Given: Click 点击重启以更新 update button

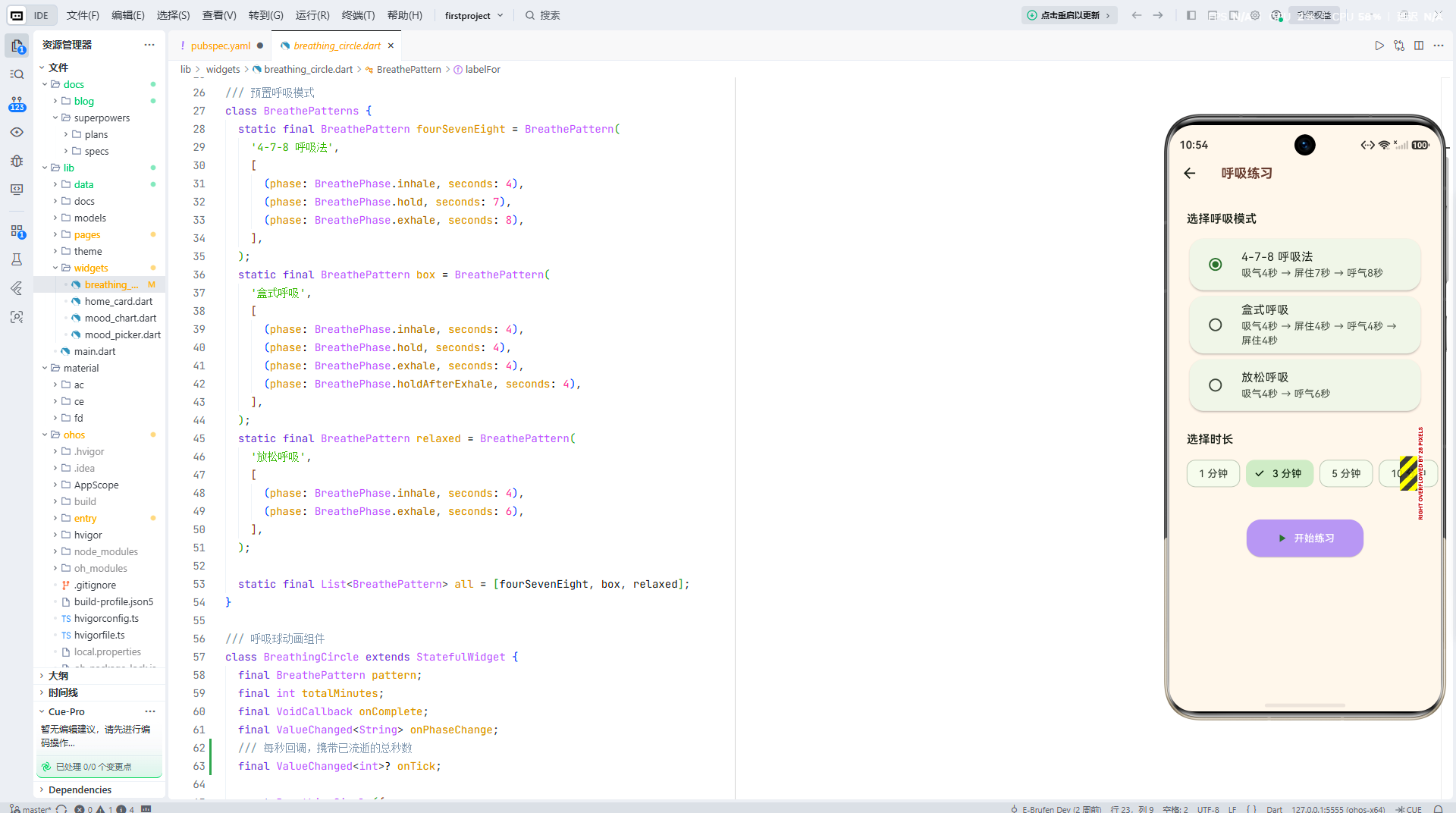Looking at the screenshot, I should [1069, 15].
